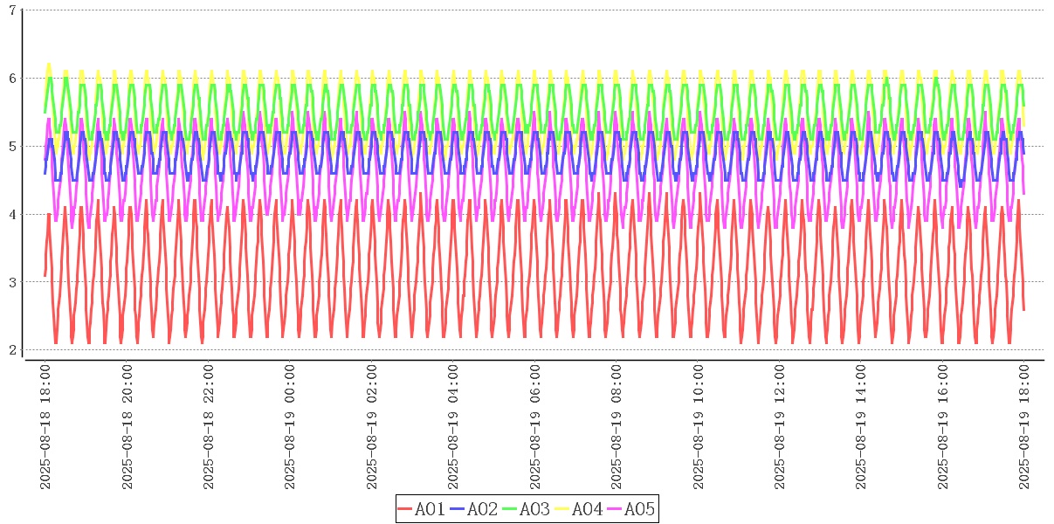This screenshot has height=524, width=1054.
Task: Click the blue A02 legend line swatch
Action: coord(458,509)
